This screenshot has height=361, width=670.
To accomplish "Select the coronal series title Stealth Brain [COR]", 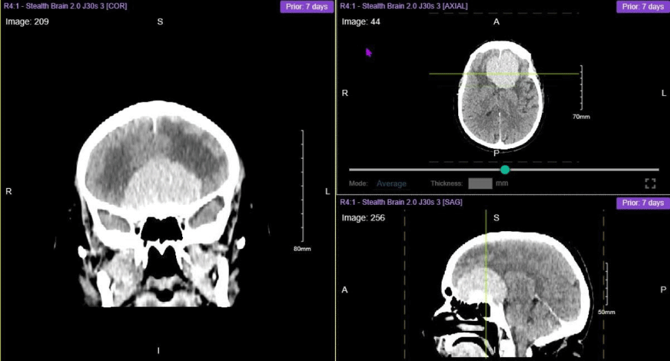I will click(66, 6).
